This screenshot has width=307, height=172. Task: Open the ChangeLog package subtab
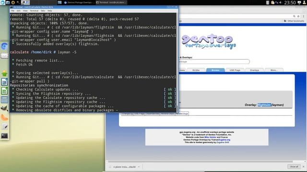point(127,114)
